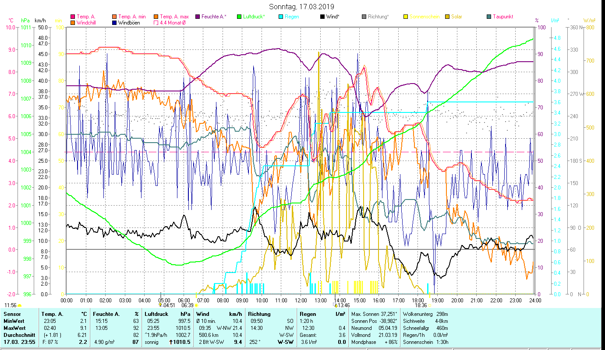Click the '°C' axis unit label
605x350 pixels.
[11, 21]
